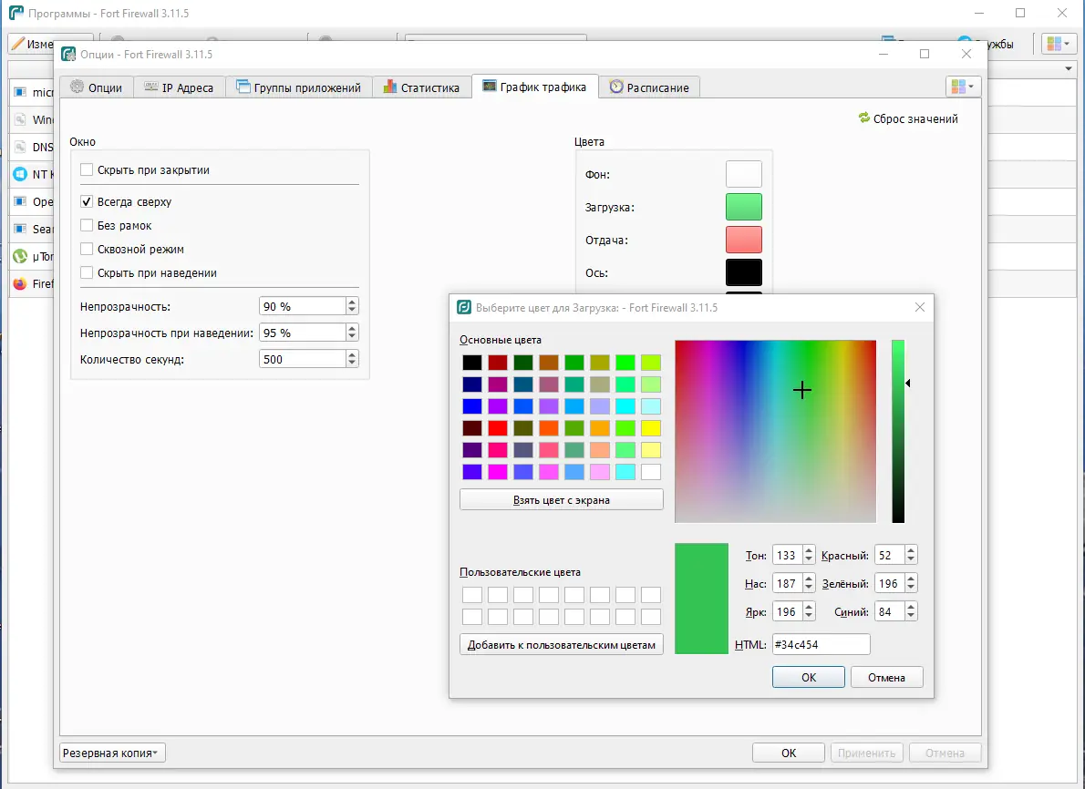Viewport: 1085px width, 789px height.
Task: Click "Отмена" in the color dialog
Action: click(x=886, y=677)
